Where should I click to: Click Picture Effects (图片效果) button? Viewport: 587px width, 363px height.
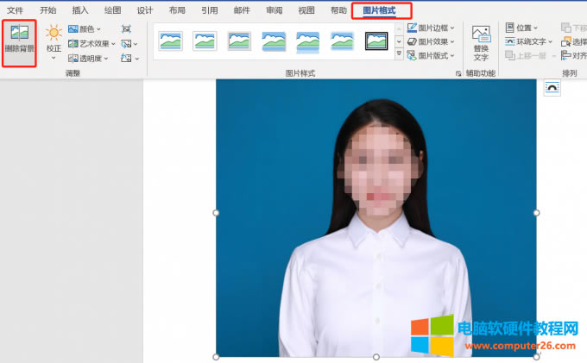click(432, 41)
